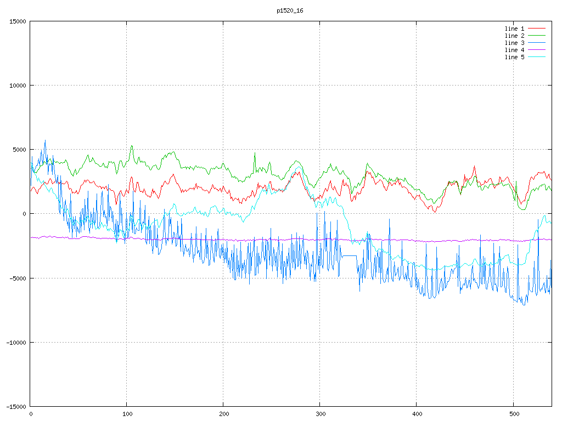The image size is (562, 421).
Task: Click the x-axis label 500
Action: click(514, 414)
